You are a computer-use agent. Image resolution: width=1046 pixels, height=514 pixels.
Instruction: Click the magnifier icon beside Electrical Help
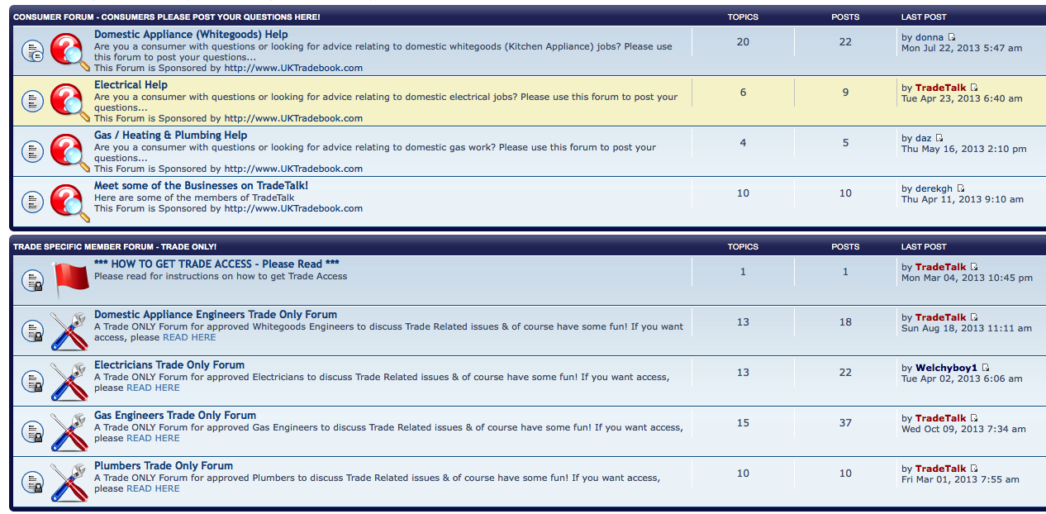click(x=69, y=102)
